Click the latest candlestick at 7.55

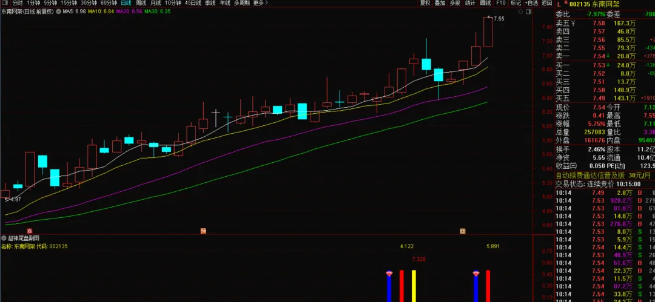tap(488, 31)
